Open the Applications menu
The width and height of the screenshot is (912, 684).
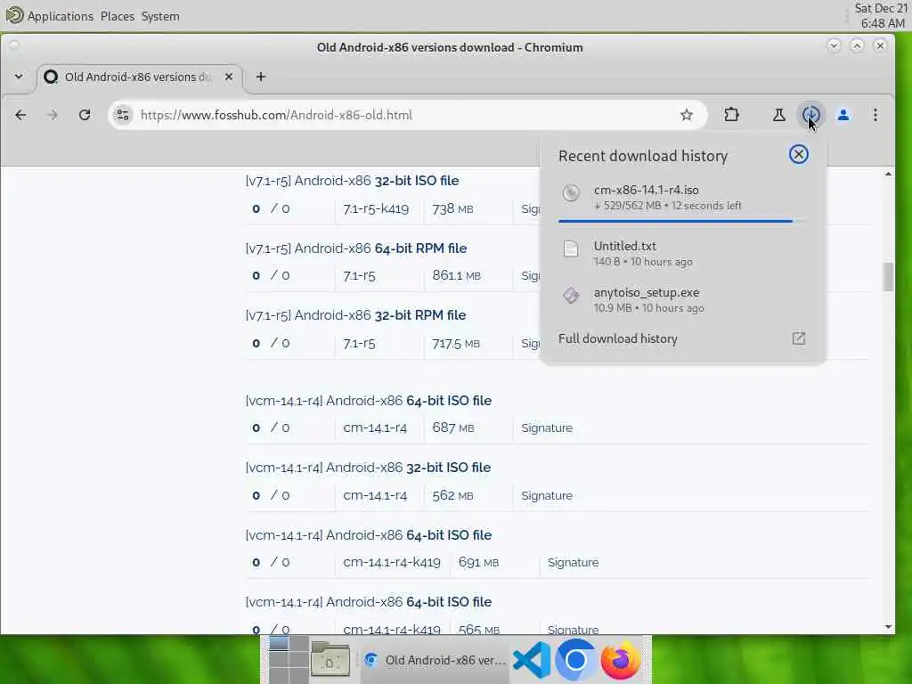click(x=60, y=16)
